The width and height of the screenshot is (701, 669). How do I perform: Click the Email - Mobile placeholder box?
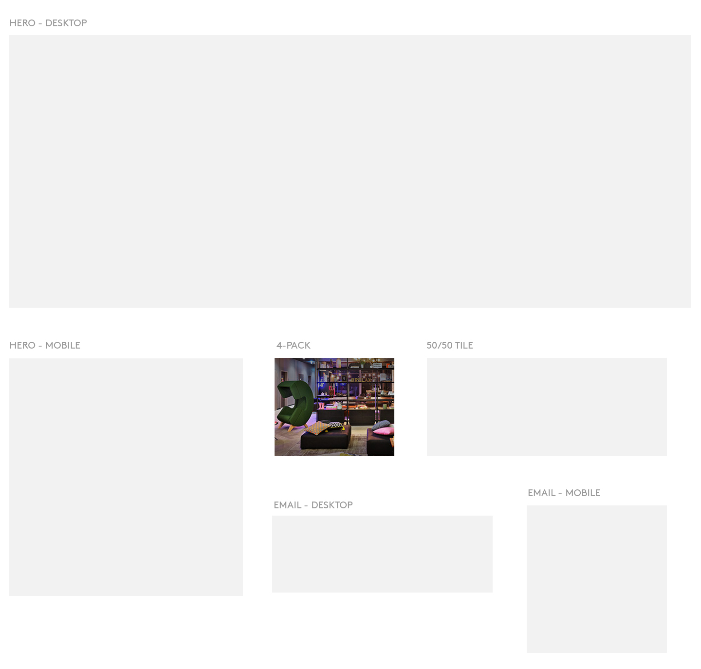pos(596,578)
